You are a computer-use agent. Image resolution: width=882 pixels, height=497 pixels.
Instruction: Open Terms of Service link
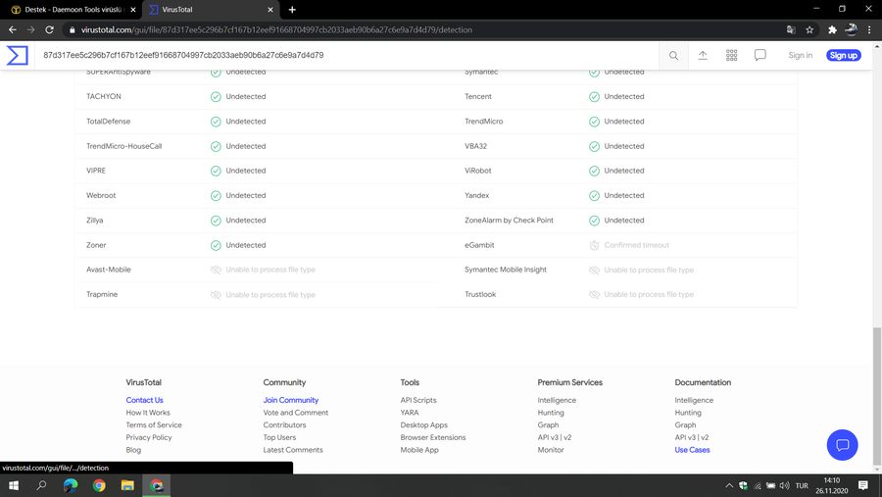point(154,425)
